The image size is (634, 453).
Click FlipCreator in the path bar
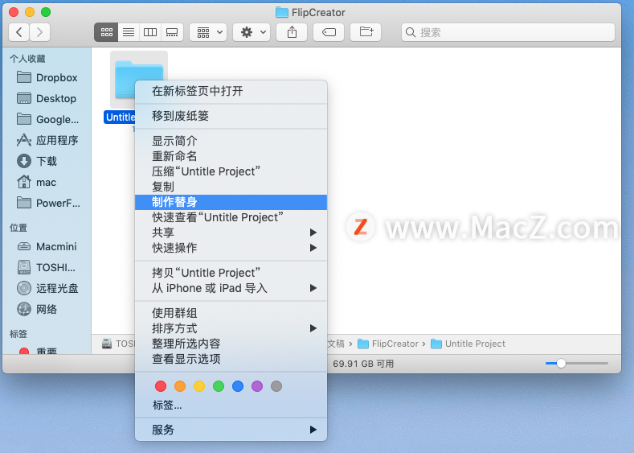click(x=388, y=344)
